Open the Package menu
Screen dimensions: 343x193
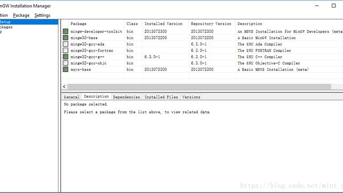click(21, 16)
